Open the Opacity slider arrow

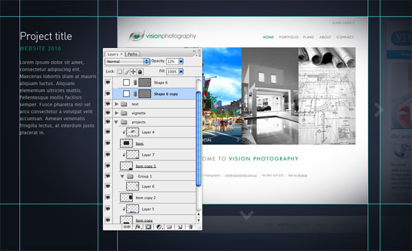pyautogui.click(x=181, y=62)
